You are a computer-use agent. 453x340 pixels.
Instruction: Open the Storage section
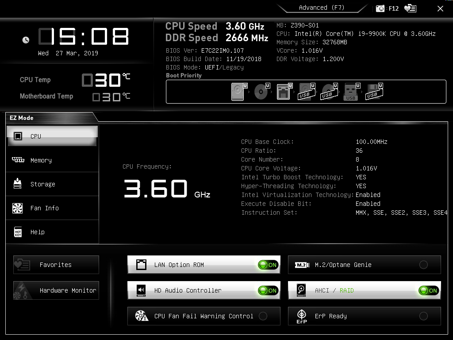click(52, 184)
